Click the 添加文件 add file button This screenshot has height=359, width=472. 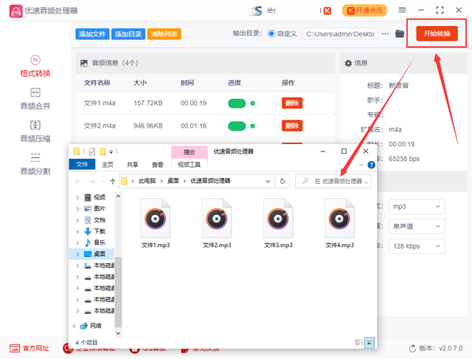(x=92, y=34)
